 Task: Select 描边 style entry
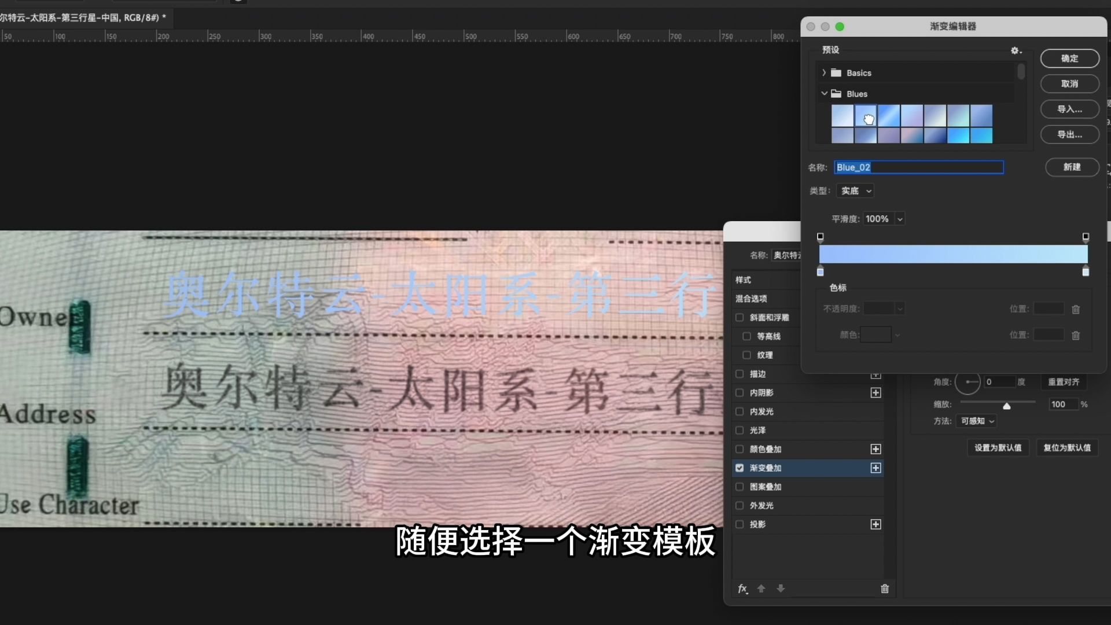[x=757, y=374]
